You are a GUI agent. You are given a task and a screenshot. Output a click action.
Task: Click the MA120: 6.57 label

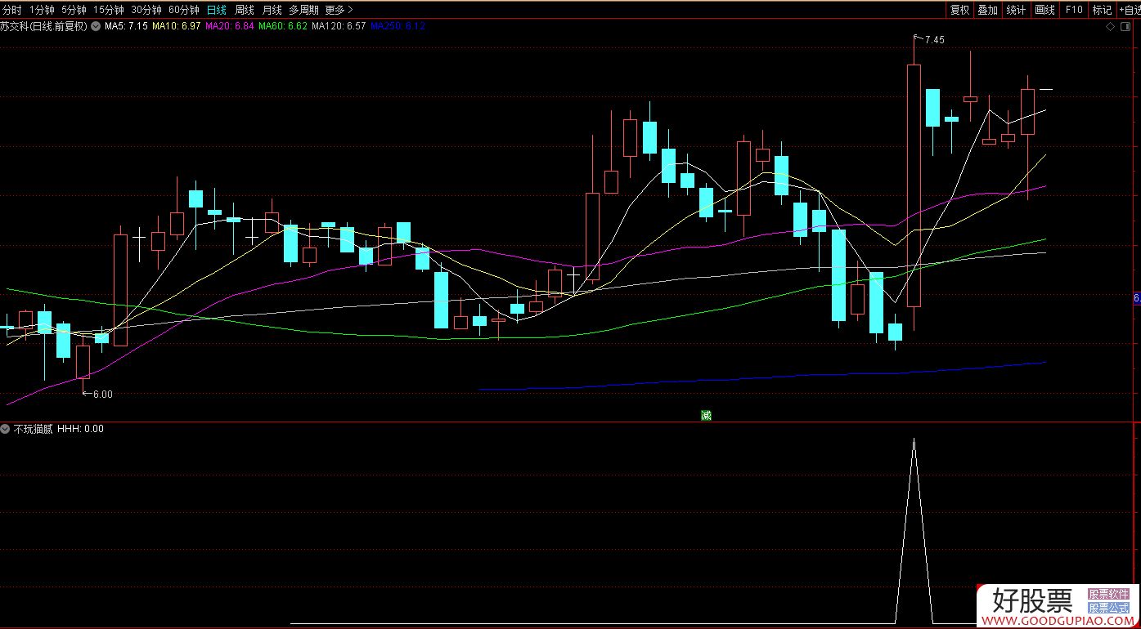pyautogui.click(x=339, y=26)
